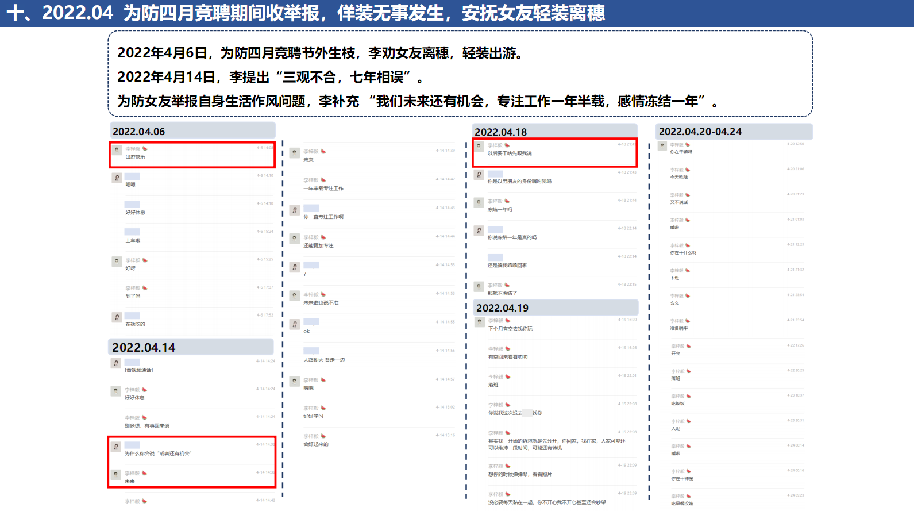914x511 pixels.
Task: Click the slide title starting '十、2022.04'
Action: [306, 13]
